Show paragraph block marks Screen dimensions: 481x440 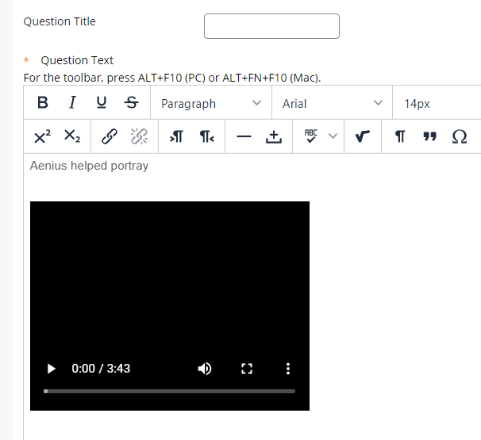tap(400, 136)
